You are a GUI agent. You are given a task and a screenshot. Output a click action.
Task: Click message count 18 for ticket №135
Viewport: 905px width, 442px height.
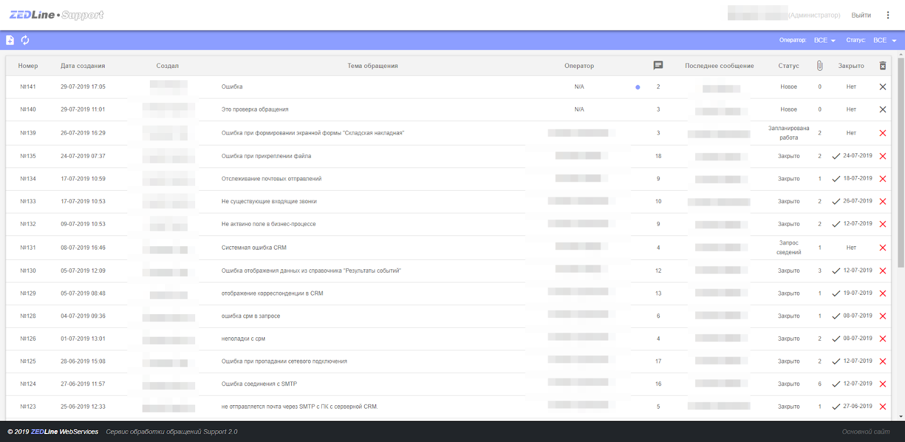pos(658,156)
